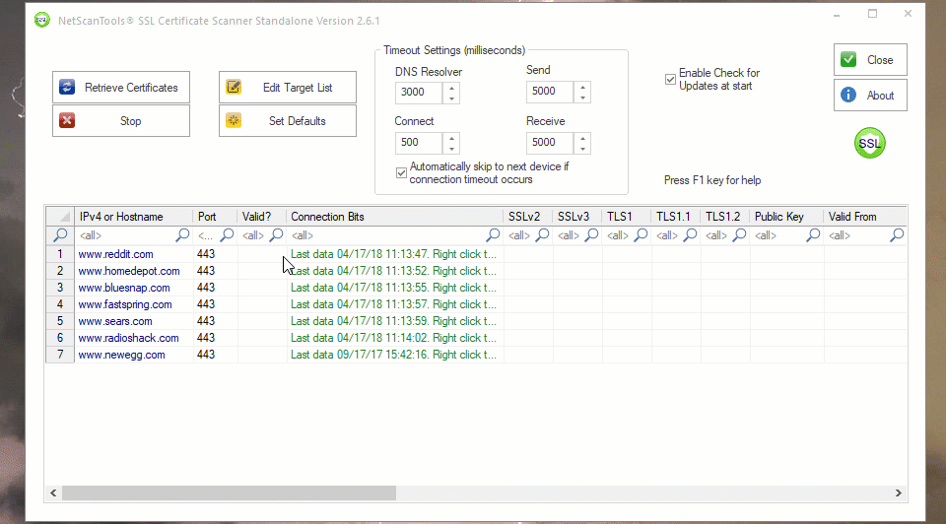
Task: Increase DNS Resolver timeout with up arrow
Action: click(451, 88)
